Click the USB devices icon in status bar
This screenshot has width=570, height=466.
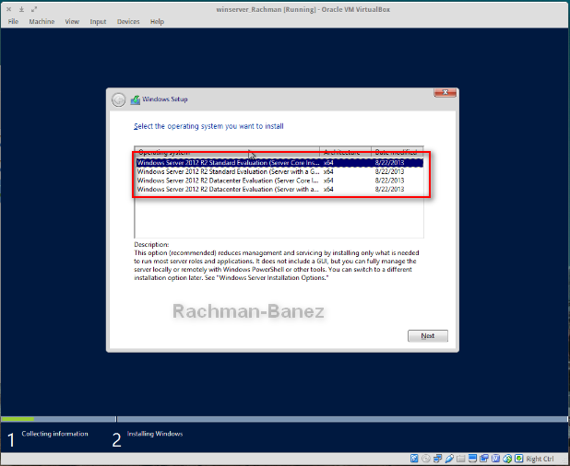[x=449, y=459]
